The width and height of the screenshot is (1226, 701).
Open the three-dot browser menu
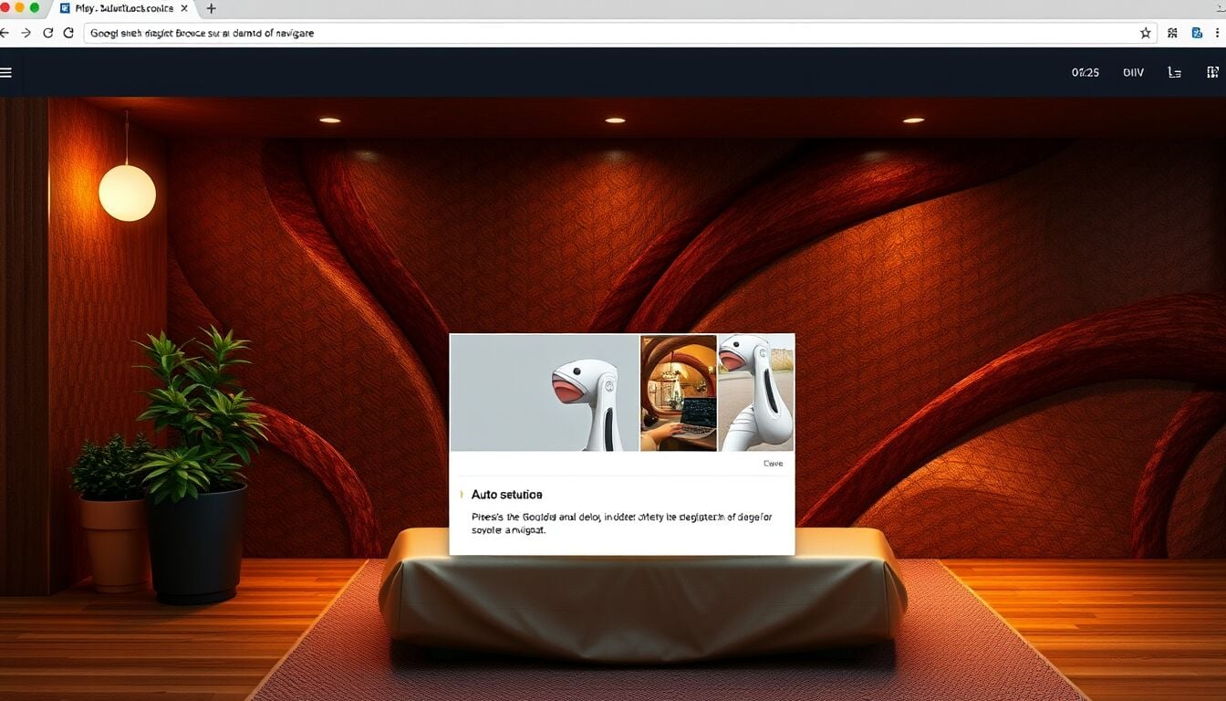click(x=1220, y=33)
